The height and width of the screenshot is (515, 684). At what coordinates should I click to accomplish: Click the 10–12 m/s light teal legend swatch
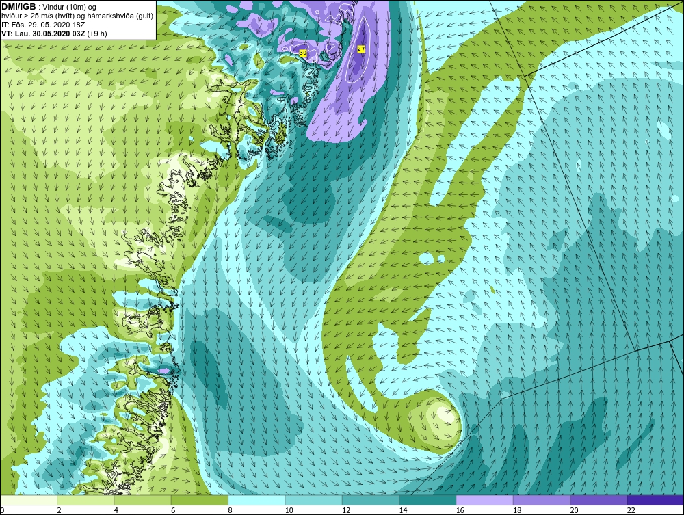(314, 500)
